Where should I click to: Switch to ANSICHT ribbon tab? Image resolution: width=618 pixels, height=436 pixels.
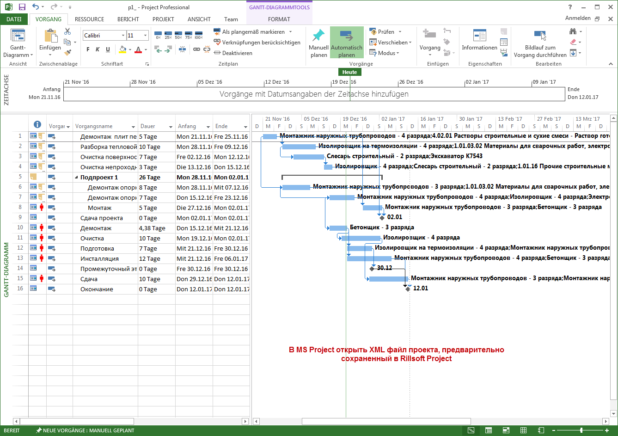click(199, 19)
